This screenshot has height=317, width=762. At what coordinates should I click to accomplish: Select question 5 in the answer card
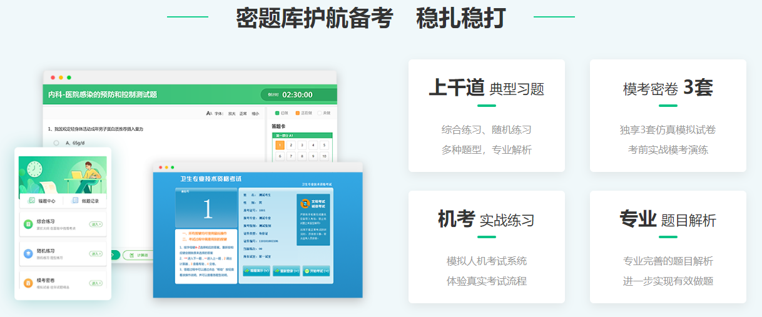(323, 145)
